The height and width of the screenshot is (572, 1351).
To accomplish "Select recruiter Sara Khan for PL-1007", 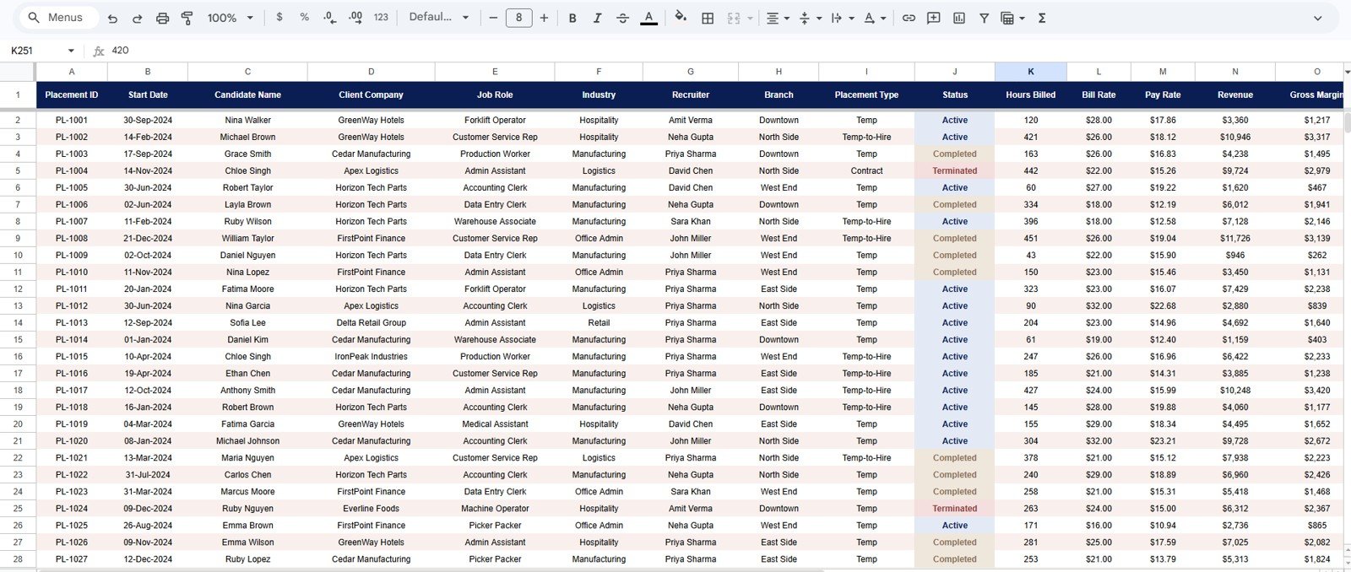I will tap(691, 221).
